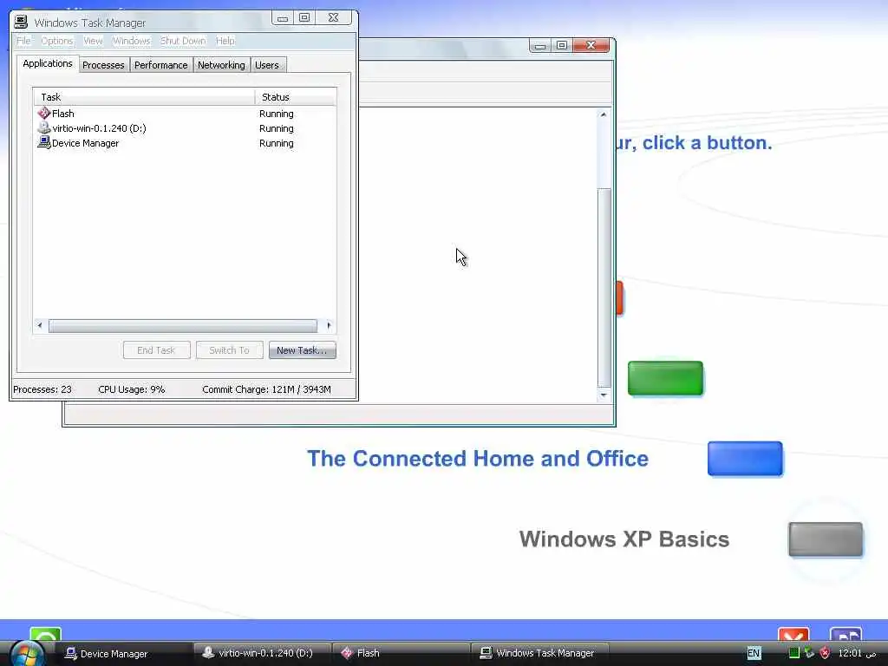This screenshot has height=666, width=888.
Task: Open the Windows Start orb
Action: tap(27, 654)
